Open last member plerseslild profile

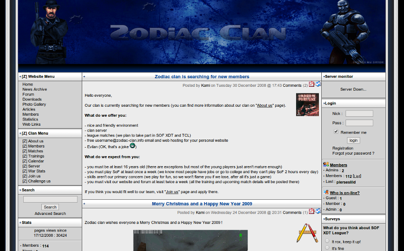point(346,182)
